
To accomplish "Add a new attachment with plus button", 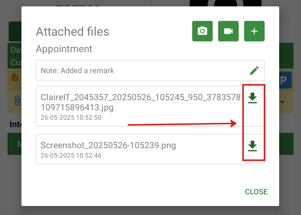I will point(254,31).
